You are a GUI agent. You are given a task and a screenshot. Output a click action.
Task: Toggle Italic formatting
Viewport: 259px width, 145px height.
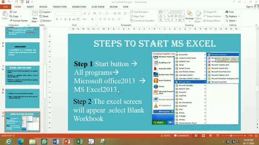coord(61,19)
